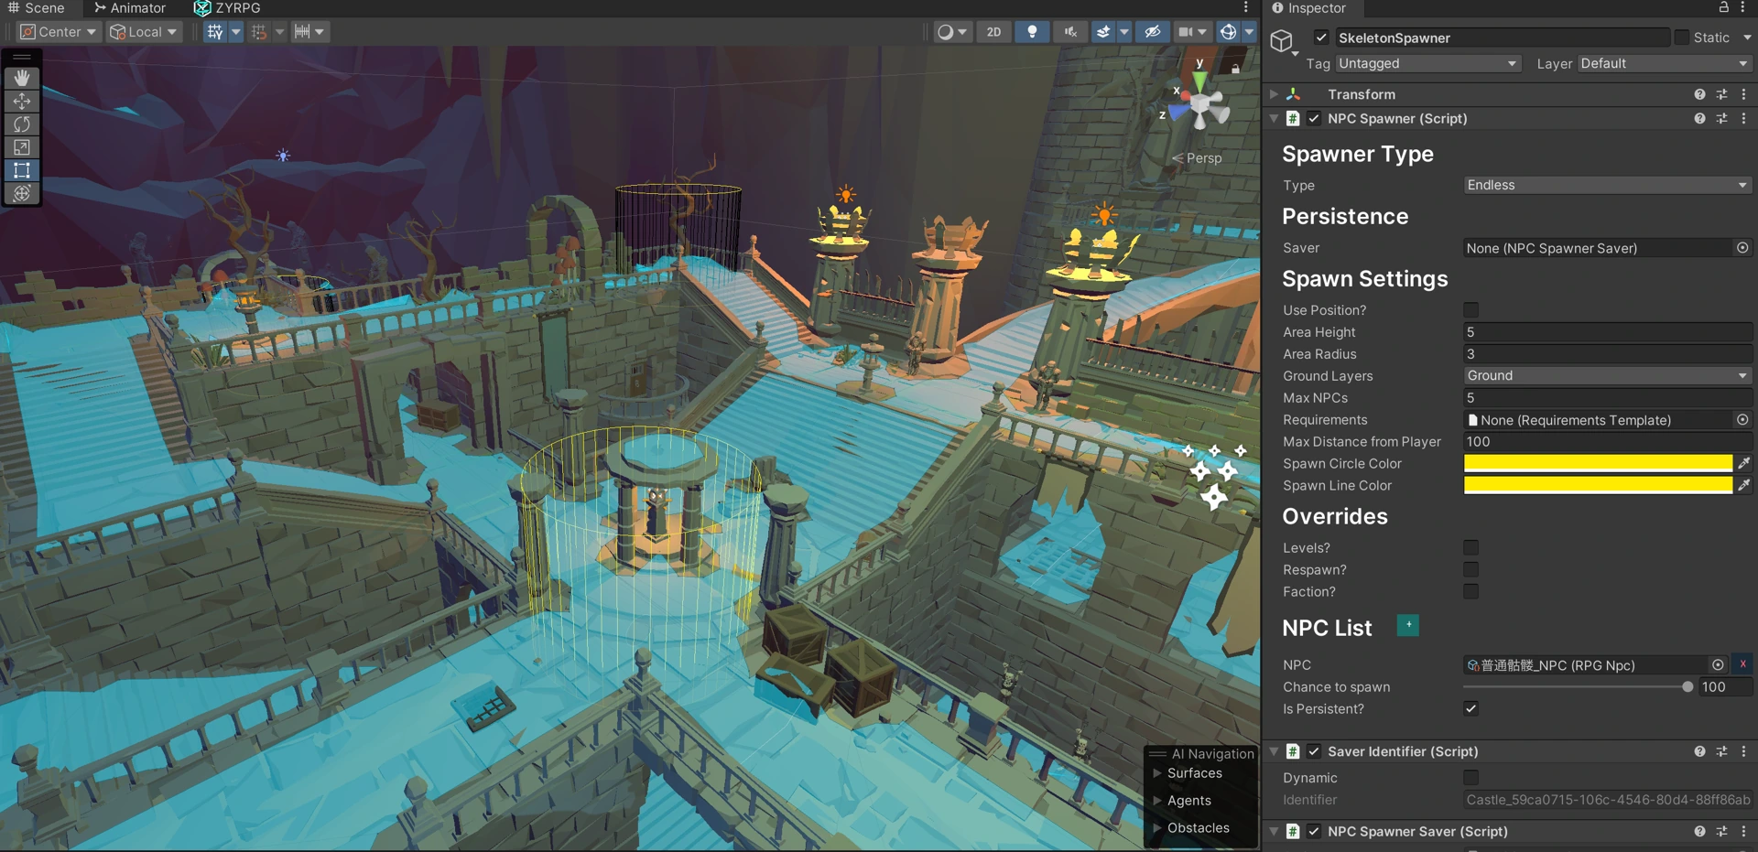
Task: Toggle hidden objects visibility icon
Action: click(1153, 32)
